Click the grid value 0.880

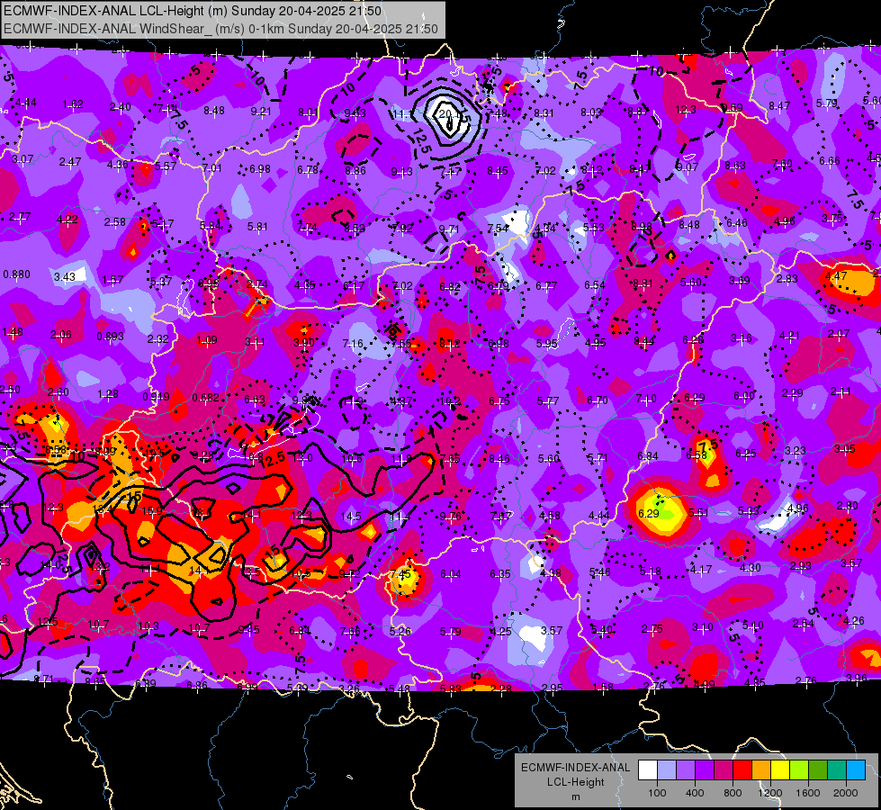tap(17, 274)
